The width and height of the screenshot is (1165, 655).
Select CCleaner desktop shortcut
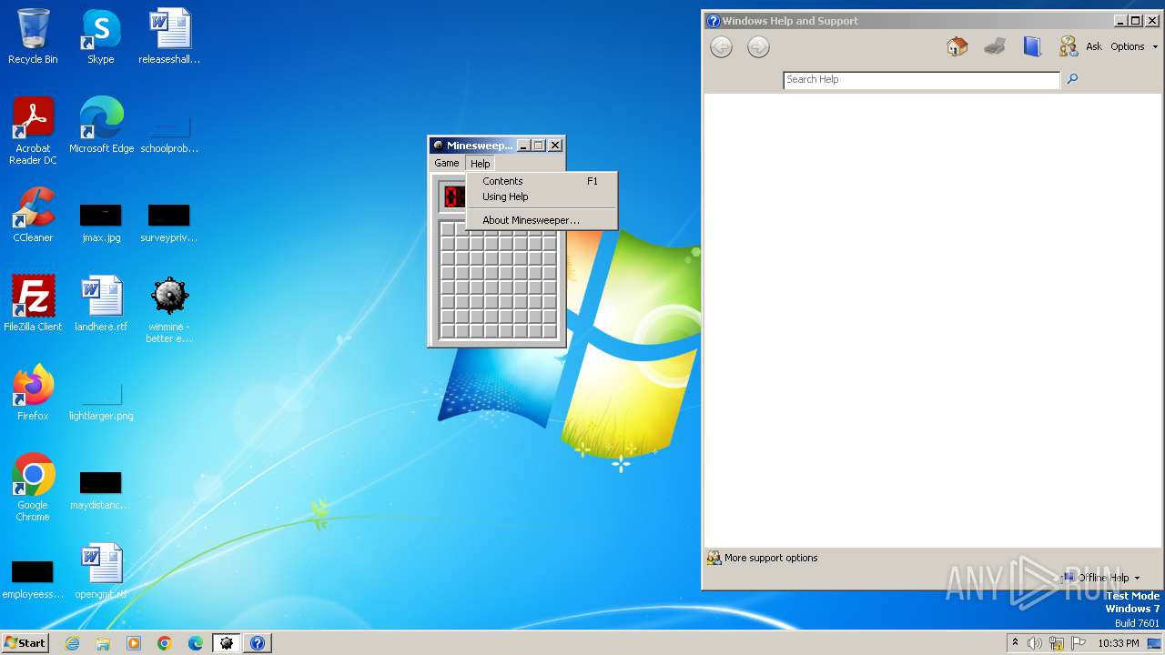(x=33, y=215)
